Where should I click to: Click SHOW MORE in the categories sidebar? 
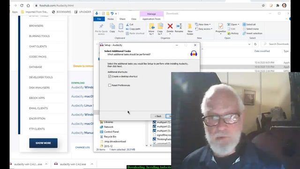coord(43,143)
